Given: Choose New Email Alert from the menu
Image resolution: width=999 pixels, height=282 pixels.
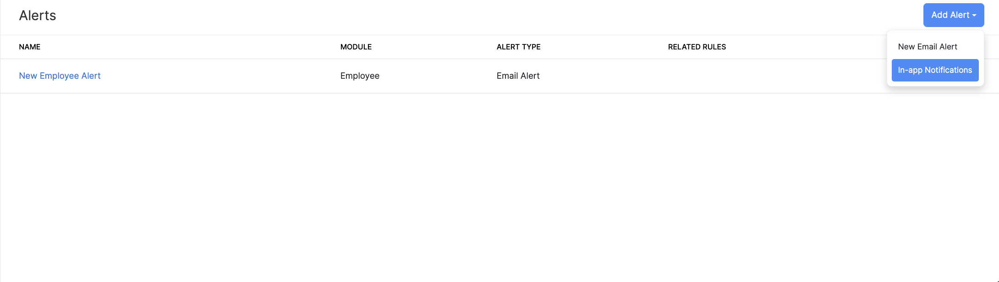Looking at the screenshot, I should (x=928, y=47).
